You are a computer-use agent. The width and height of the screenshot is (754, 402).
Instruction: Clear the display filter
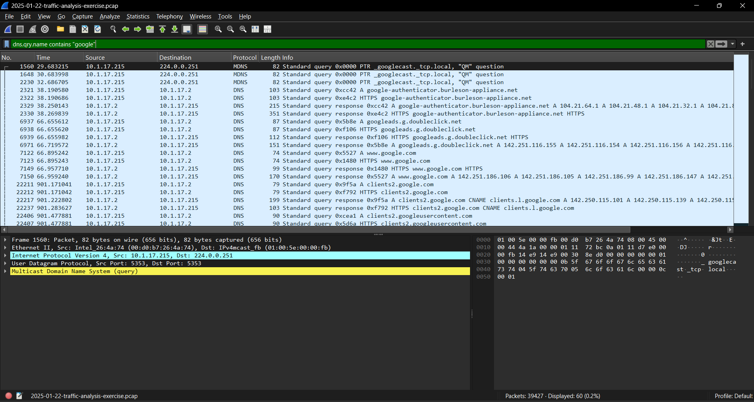(710, 44)
